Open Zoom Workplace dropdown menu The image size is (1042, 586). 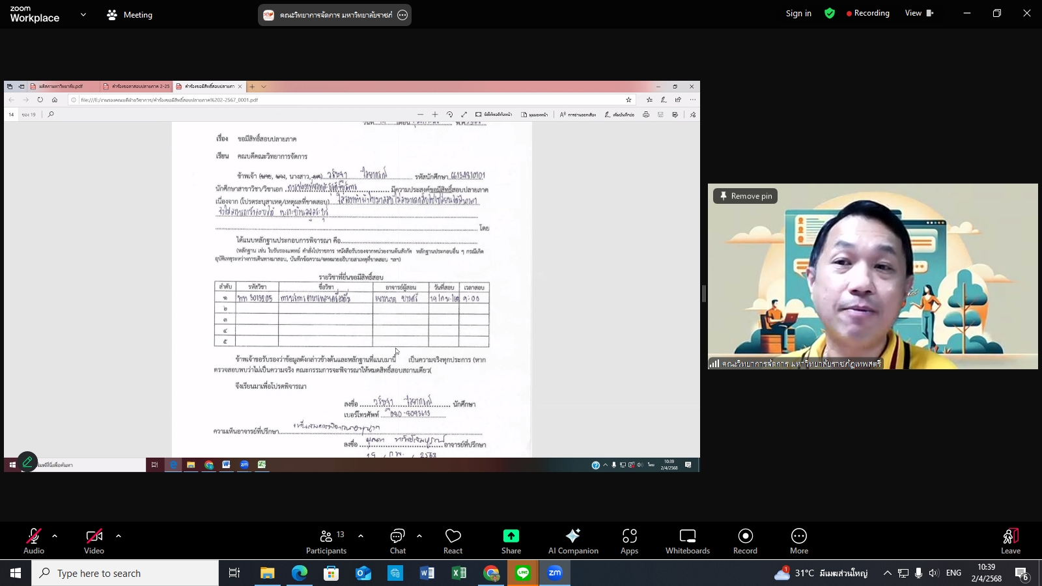click(83, 14)
